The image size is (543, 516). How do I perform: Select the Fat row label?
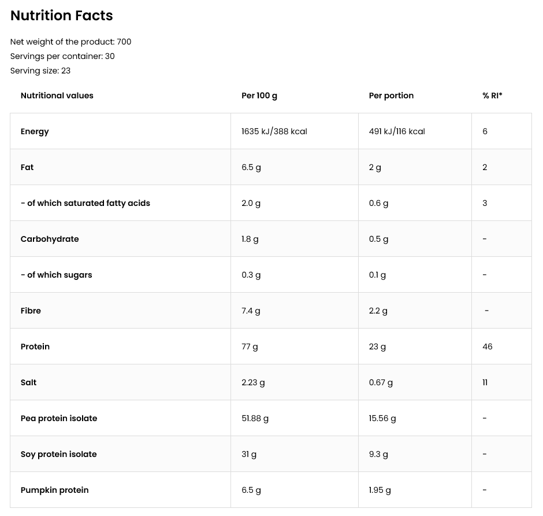[27, 167]
